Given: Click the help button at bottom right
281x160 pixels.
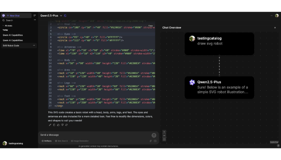Looking at the screenshot, I should click(278, 146).
